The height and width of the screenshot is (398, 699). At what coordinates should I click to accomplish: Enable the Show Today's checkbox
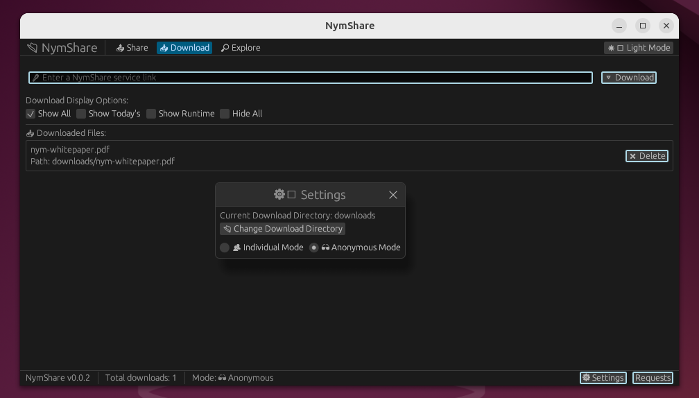81,114
